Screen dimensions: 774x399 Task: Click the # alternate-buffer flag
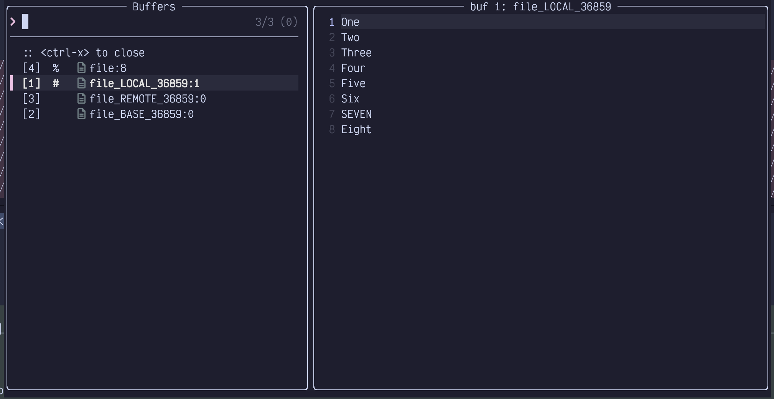tap(56, 84)
